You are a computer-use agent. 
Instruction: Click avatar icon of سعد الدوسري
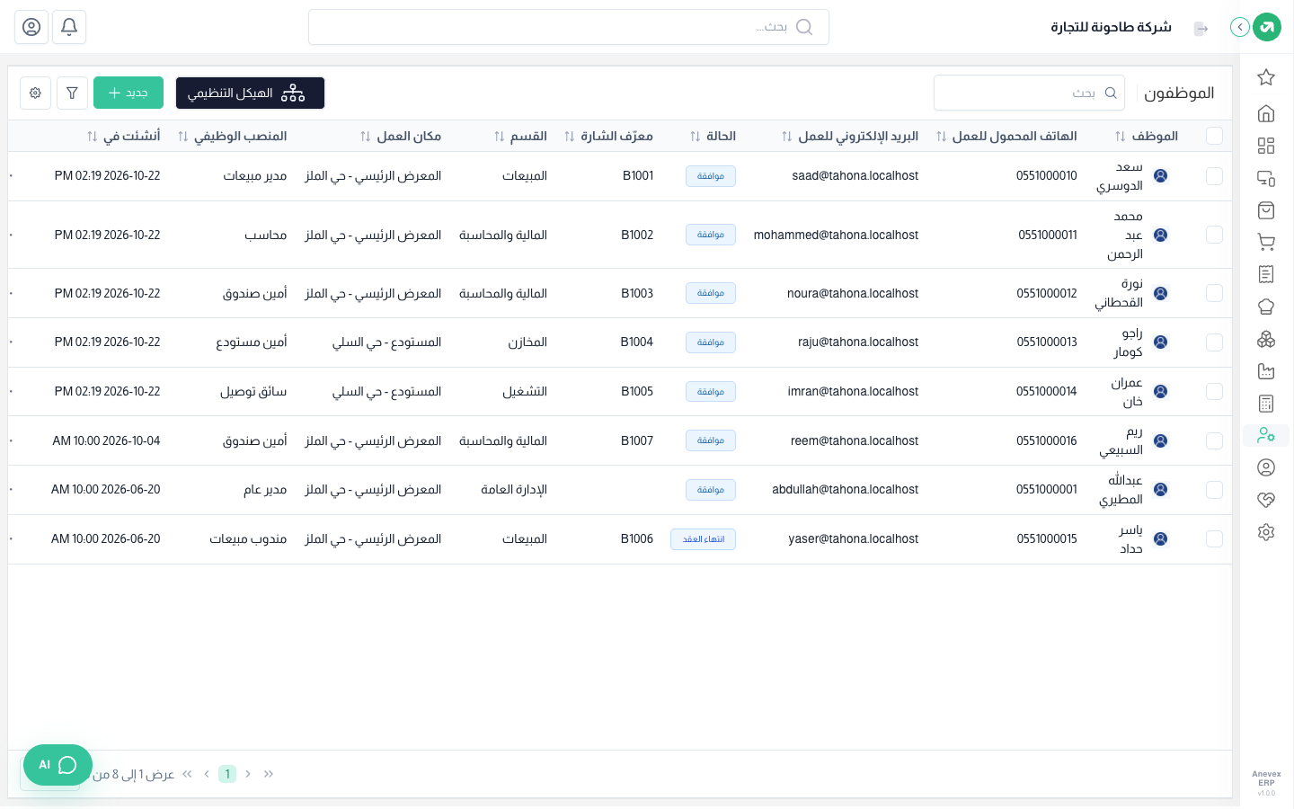pos(1160,176)
